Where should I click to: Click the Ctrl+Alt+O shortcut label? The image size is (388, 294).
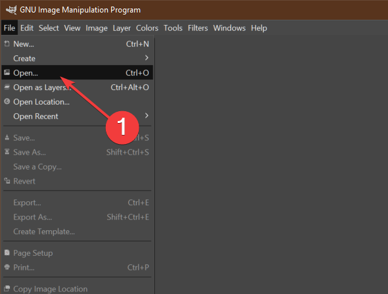pyautogui.click(x=130, y=87)
